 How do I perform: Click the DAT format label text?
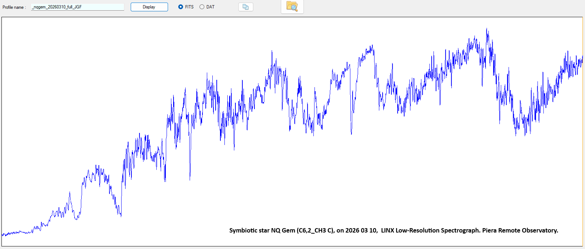tap(210, 7)
